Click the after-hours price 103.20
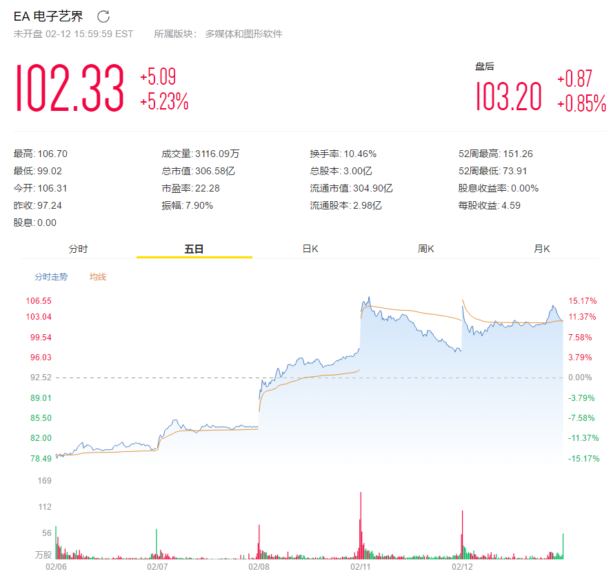 point(509,96)
